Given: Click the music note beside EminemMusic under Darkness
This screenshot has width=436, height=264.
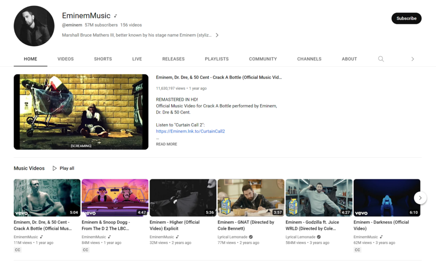Looking at the screenshot, I should pyautogui.click(x=381, y=237).
